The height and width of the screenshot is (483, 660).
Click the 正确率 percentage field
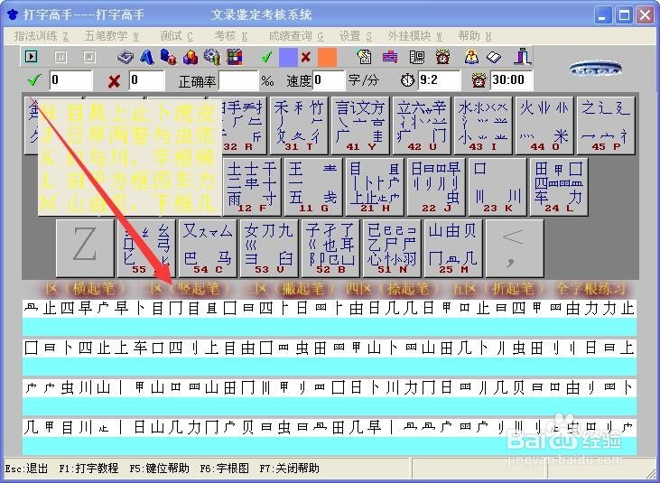click(x=238, y=80)
